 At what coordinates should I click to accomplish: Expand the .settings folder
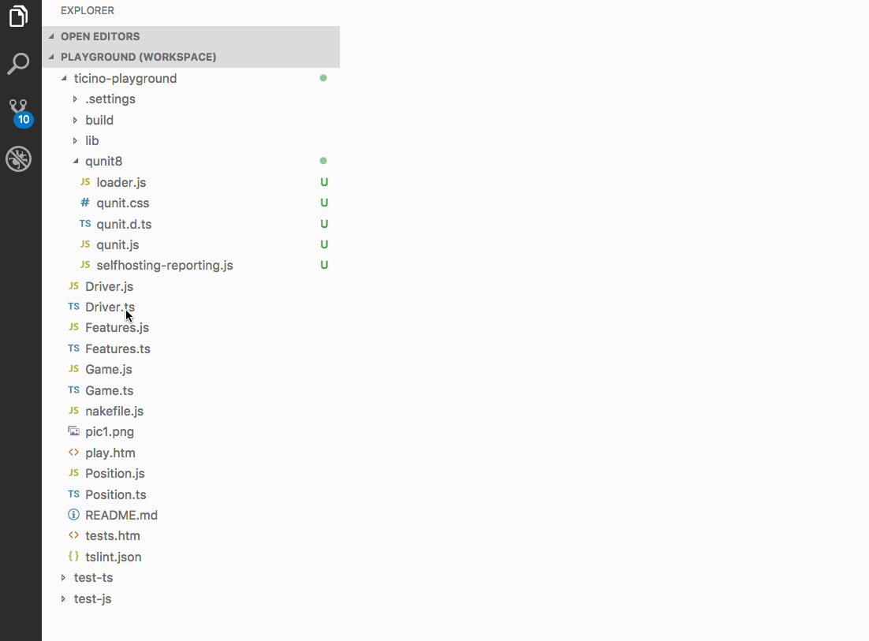click(76, 99)
